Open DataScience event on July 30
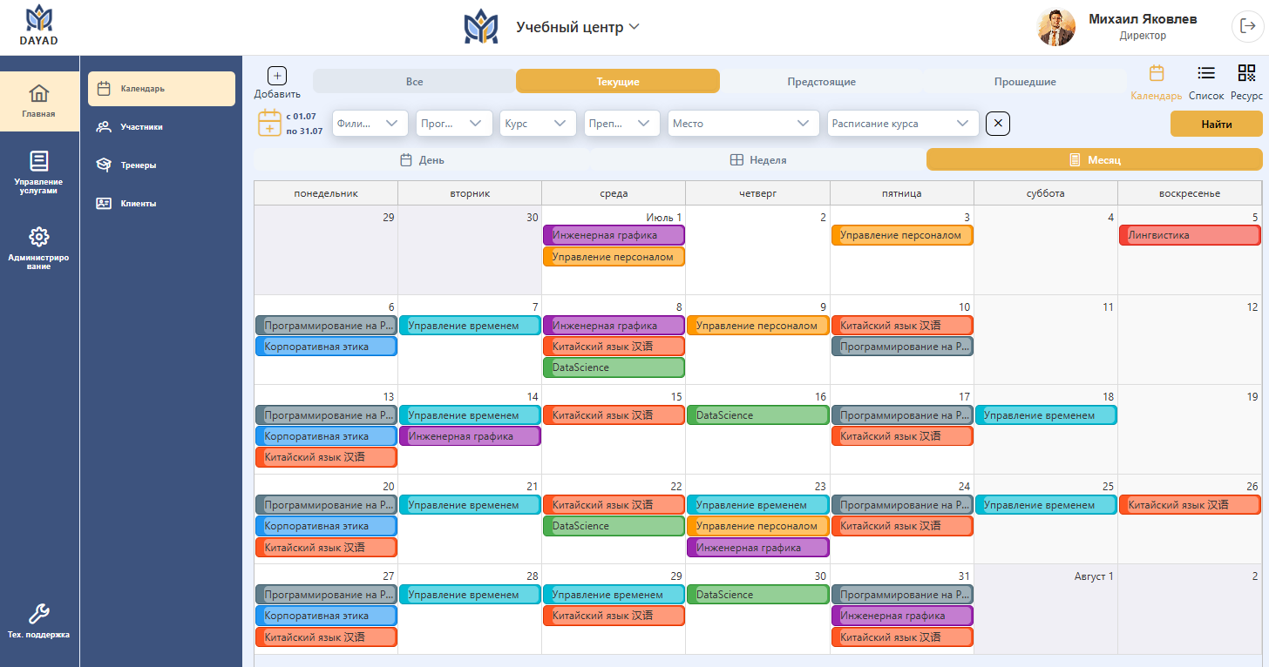 tap(757, 595)
